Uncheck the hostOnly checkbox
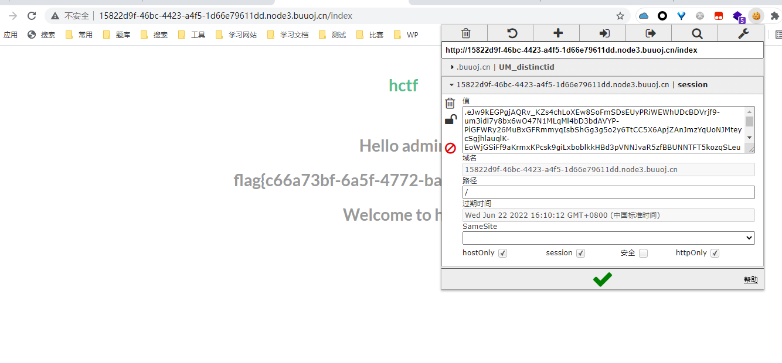This screenshot has width=782, height=363. [x=502, y=254]
